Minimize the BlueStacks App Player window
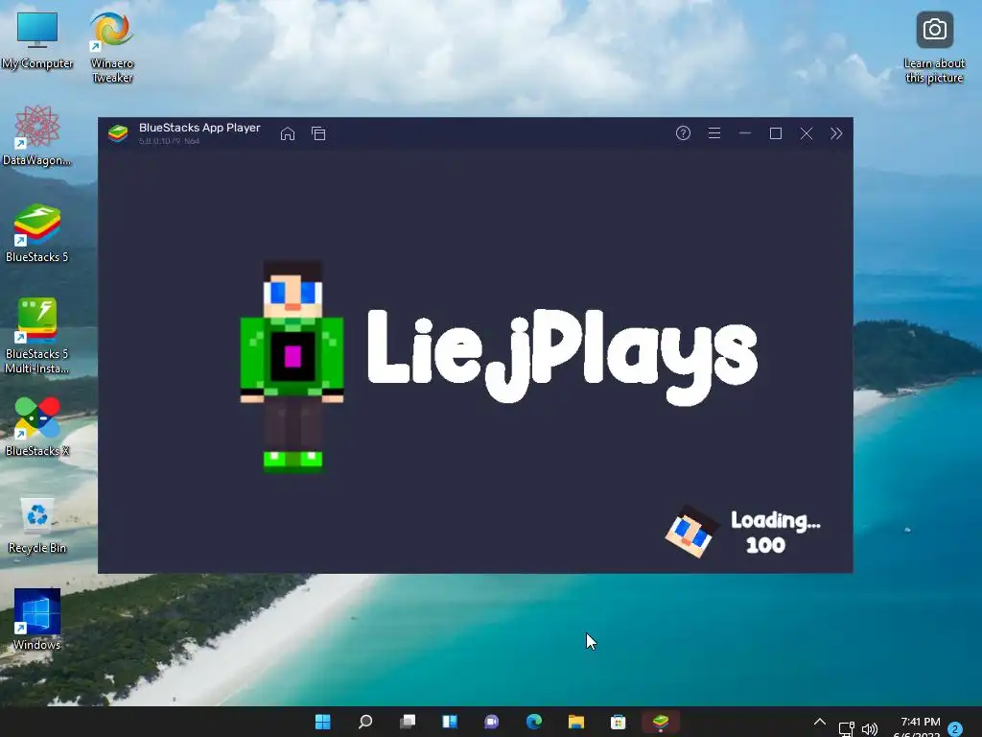The width and height of the screenshot is (982, 737). pyautogui.click(x=744, y=132)
